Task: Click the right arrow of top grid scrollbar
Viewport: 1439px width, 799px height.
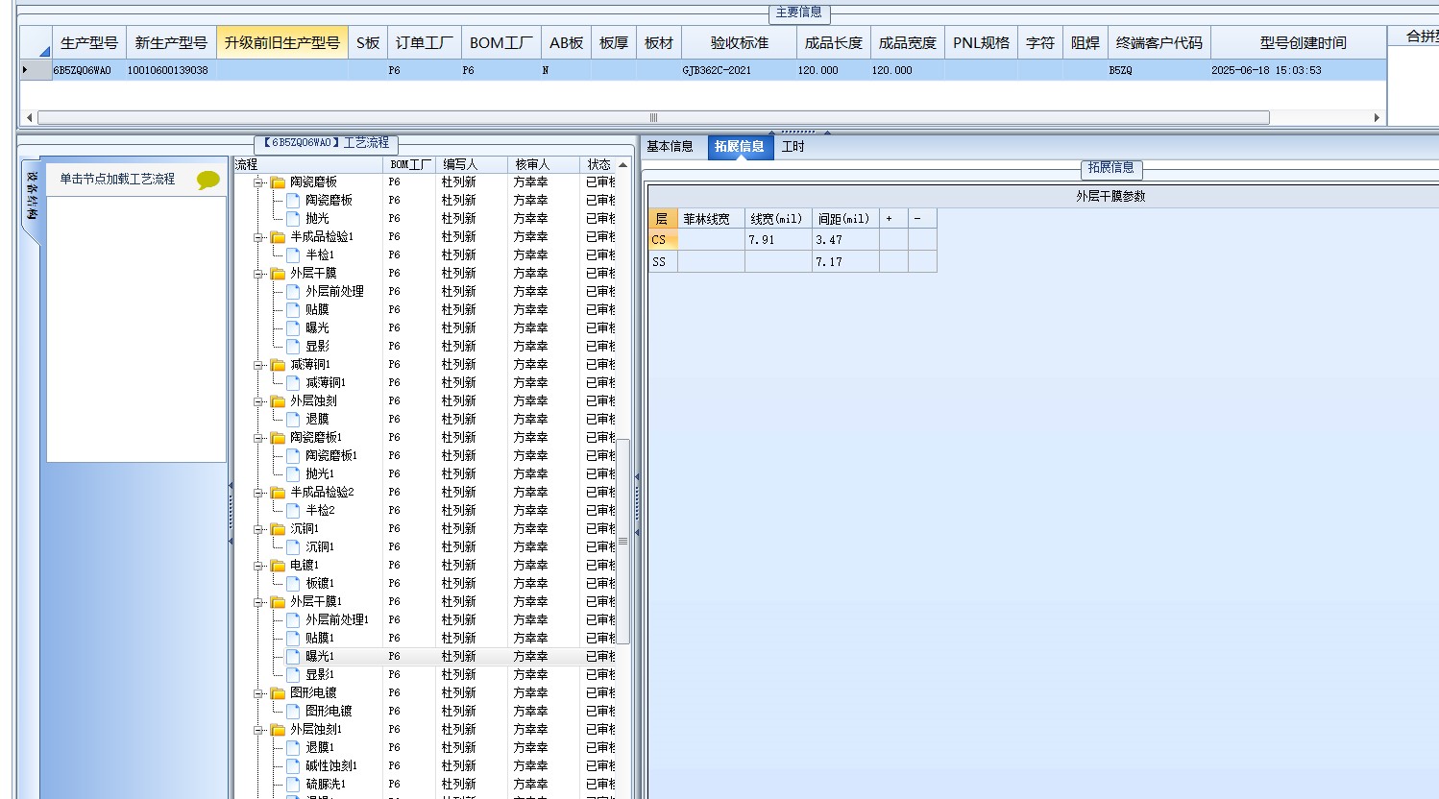Action: click(x=1377, y=118)
